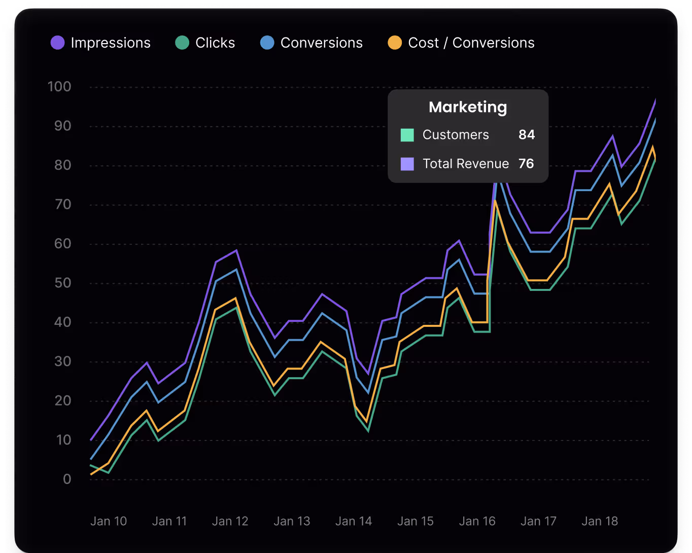Click the 50 y-axis label
The image size is (692, 553).
tap(63, 283)
